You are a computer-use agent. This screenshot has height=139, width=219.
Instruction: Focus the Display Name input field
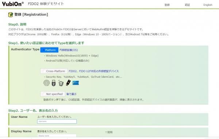point(57,136)
